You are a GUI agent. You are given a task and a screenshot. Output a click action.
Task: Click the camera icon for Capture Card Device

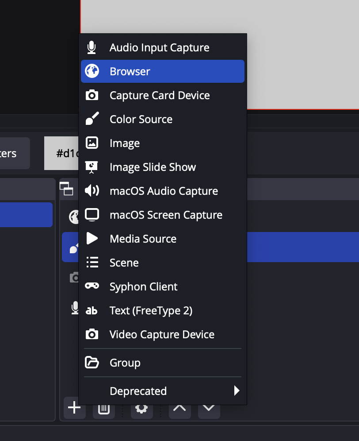(x=92, y=95)
